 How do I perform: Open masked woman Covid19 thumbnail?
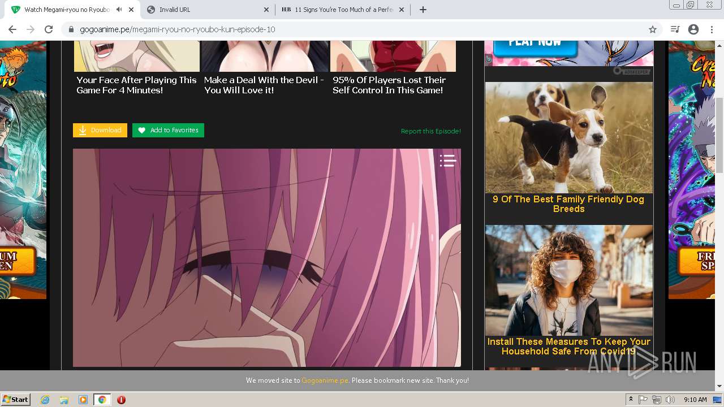click(x=569, y=280)
